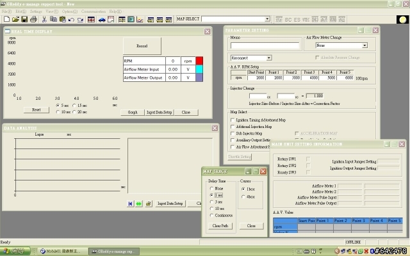Enable Ignition Timing Adjustment Map checkbox
The height and width of the screenshot is (256, 410).
[233, 120]
